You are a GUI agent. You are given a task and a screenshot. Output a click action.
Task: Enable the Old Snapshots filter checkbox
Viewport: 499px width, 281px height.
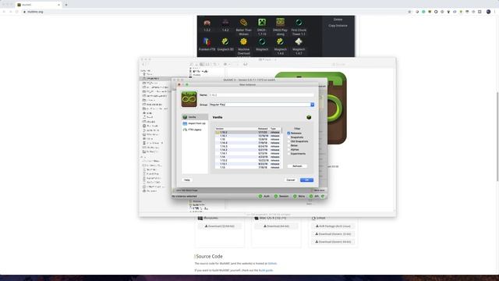point(288,141)
